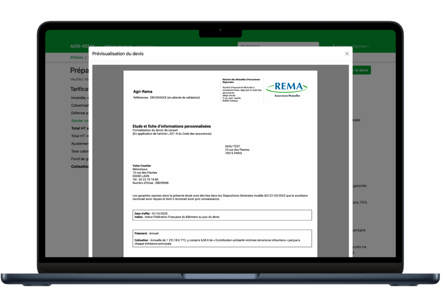Follow the Affaires breadcrumb link
The width and height of the screenshot is (441, 287).
77,57
